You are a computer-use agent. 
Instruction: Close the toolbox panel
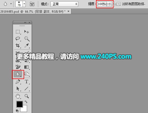[29, 23]
